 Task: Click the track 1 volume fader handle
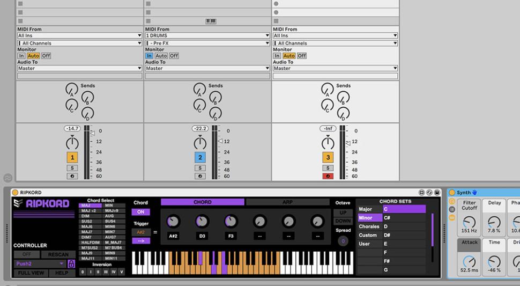click(93, 133)
